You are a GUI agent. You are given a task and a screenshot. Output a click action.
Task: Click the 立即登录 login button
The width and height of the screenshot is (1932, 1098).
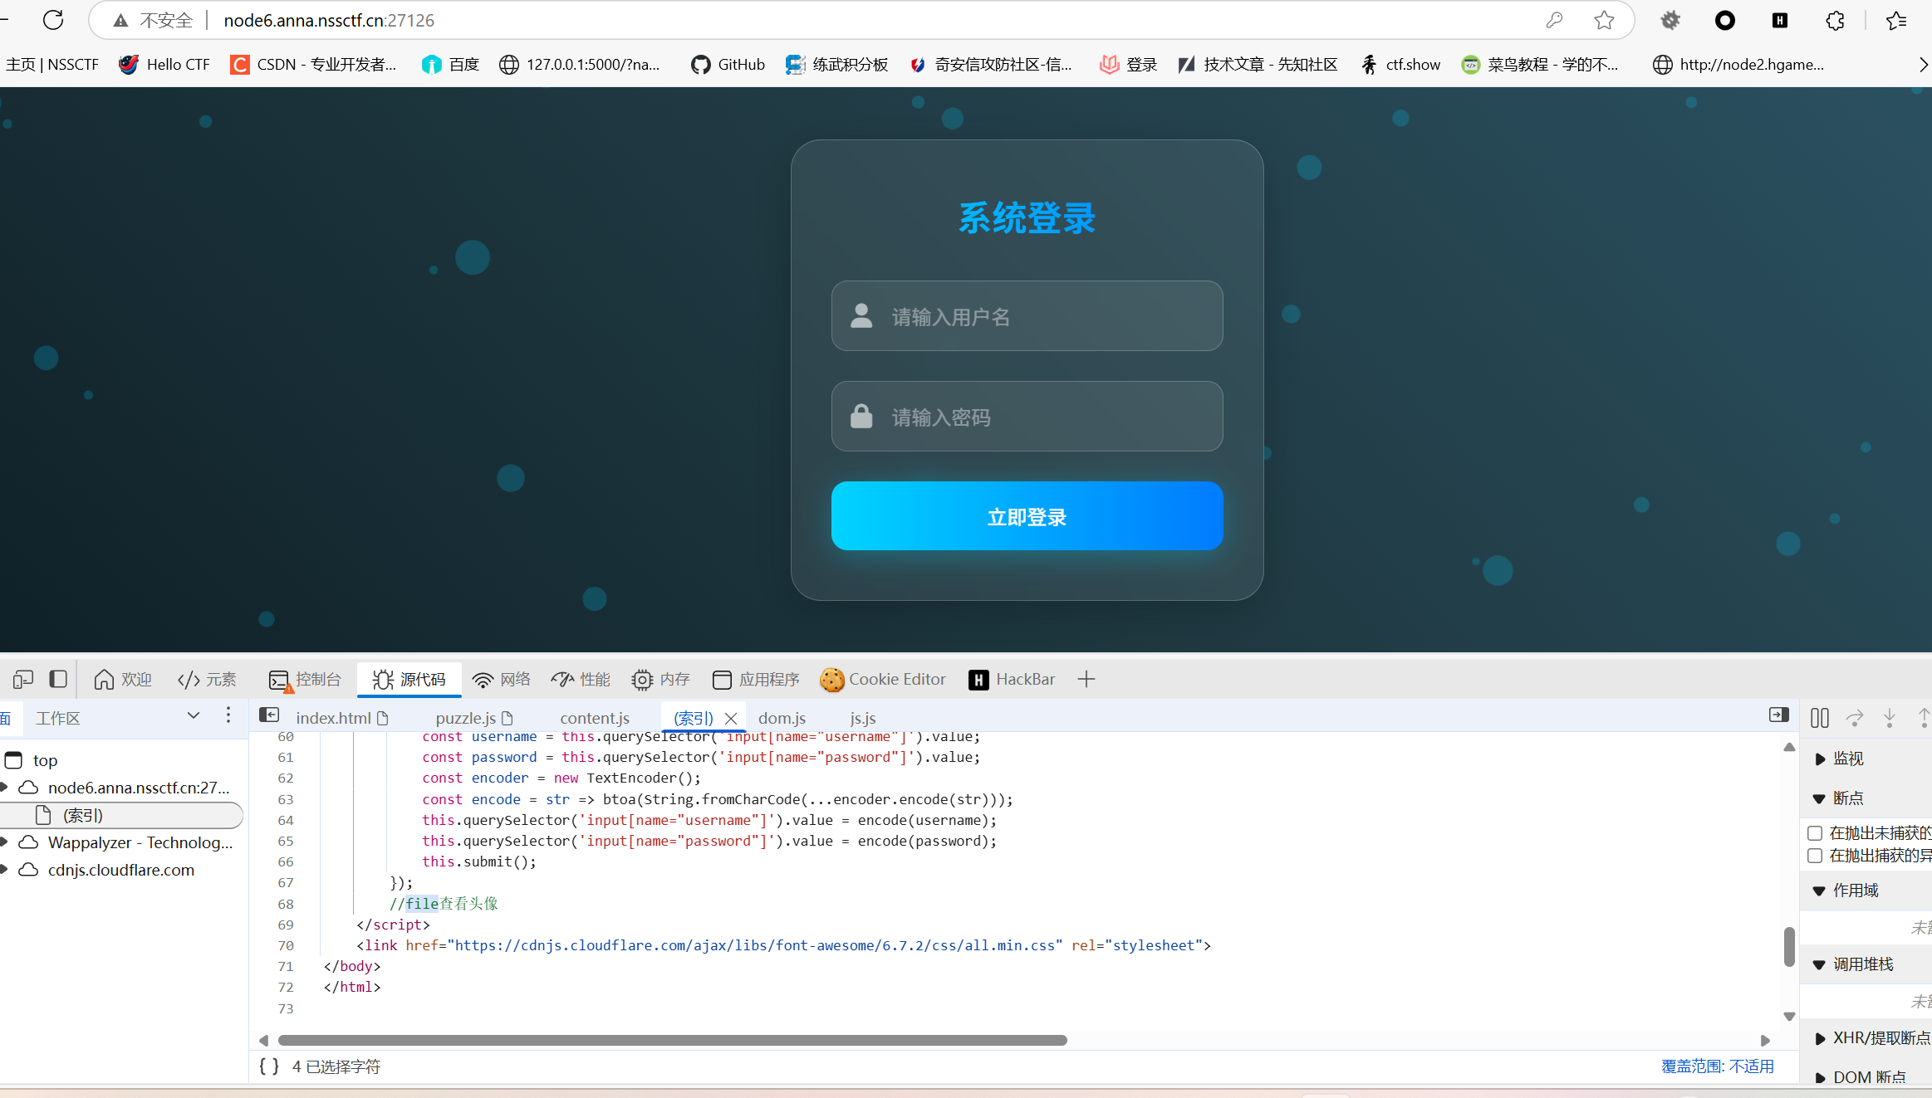click(1027, 516)
